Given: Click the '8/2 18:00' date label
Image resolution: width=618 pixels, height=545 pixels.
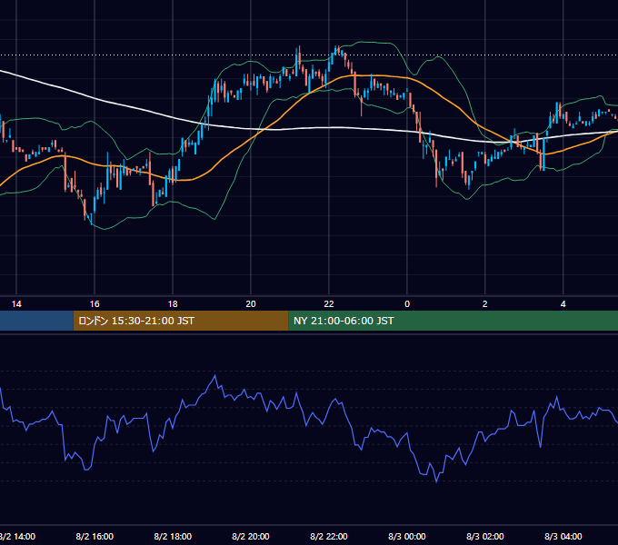Looking at the screenshot, I should click(x=173, y=536).
